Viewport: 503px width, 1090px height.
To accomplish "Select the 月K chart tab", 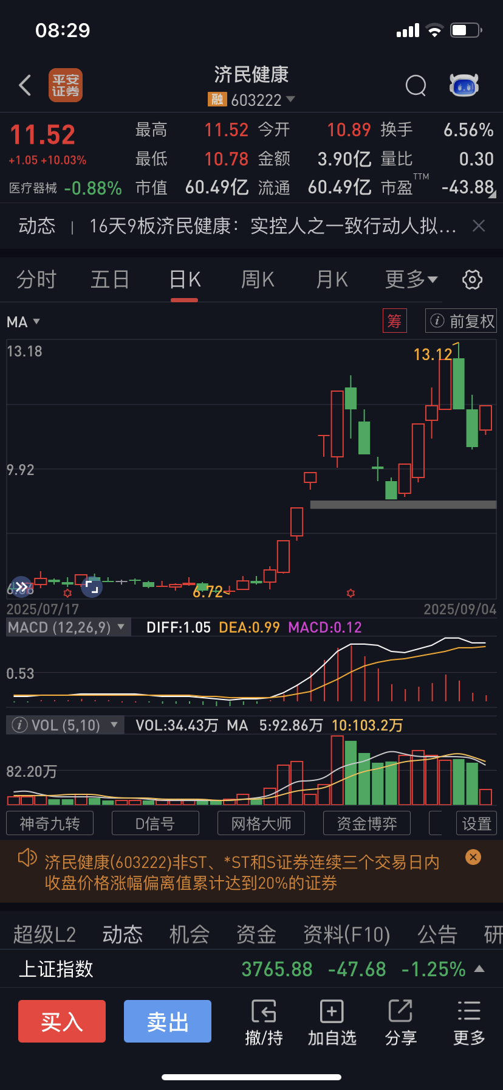I will pos(332,280).
